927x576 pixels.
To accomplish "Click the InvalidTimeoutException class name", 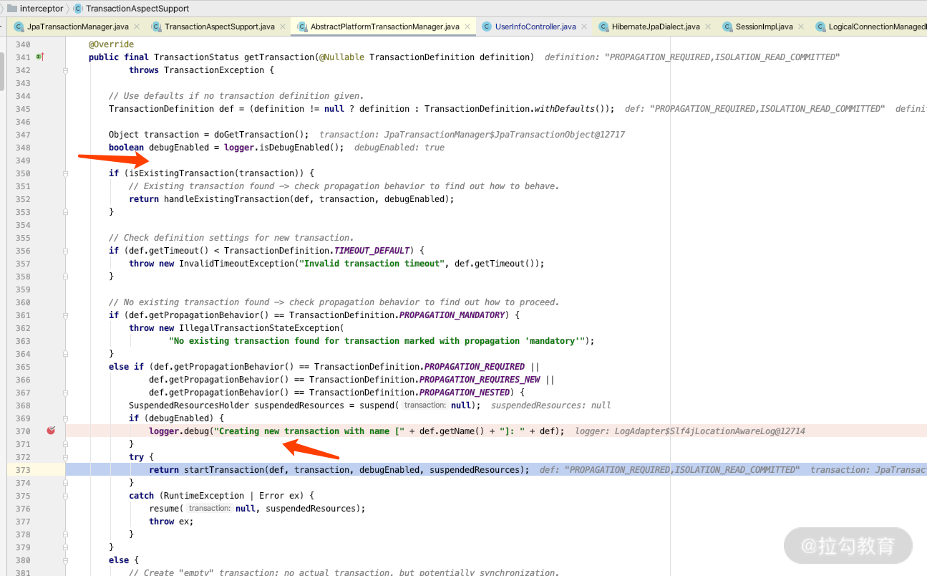I will 236,264.
